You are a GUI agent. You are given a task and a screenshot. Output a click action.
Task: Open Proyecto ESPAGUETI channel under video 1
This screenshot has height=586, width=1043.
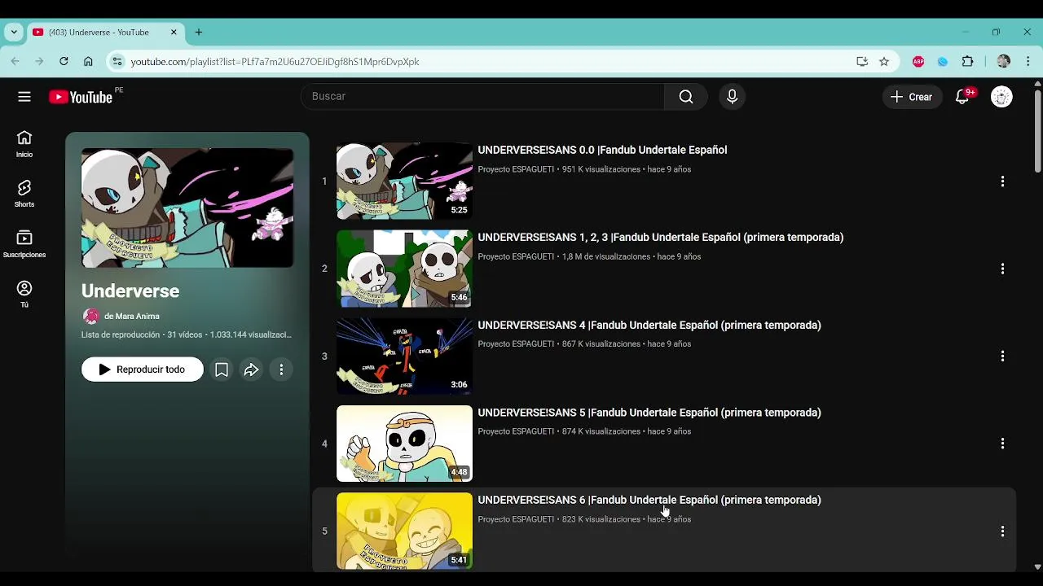(x=516, y=169)
